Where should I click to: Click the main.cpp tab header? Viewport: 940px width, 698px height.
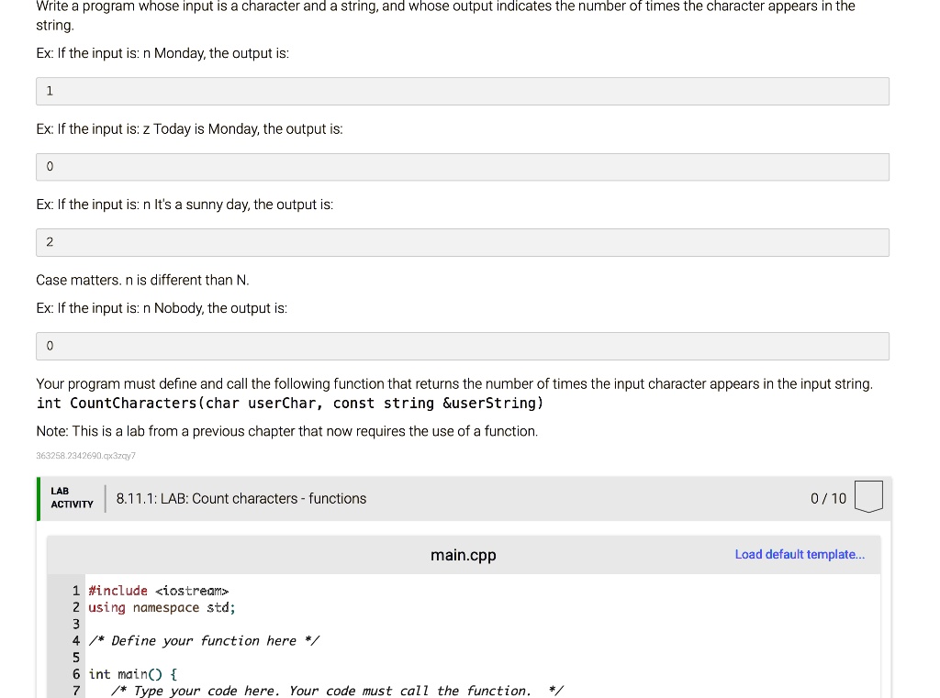pos(463,555)
